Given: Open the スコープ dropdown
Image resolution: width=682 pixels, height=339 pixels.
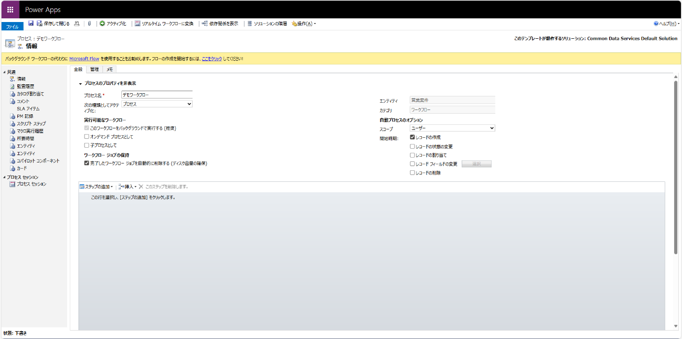Looking at the screenshot, I should point(452,128).
